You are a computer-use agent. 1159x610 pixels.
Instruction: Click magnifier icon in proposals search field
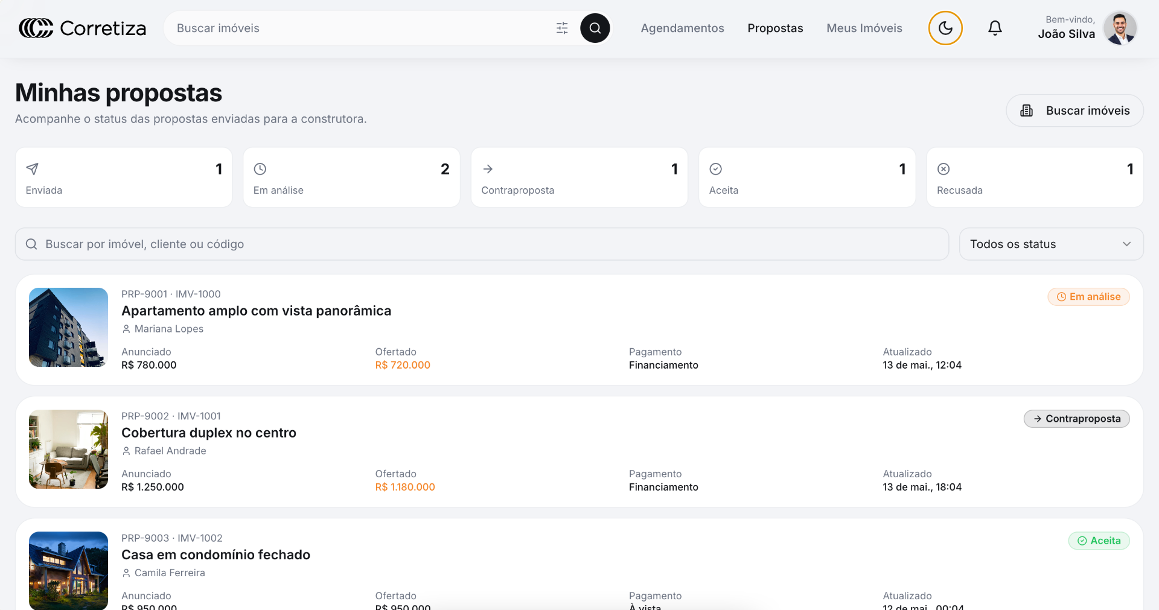[31, 244]
